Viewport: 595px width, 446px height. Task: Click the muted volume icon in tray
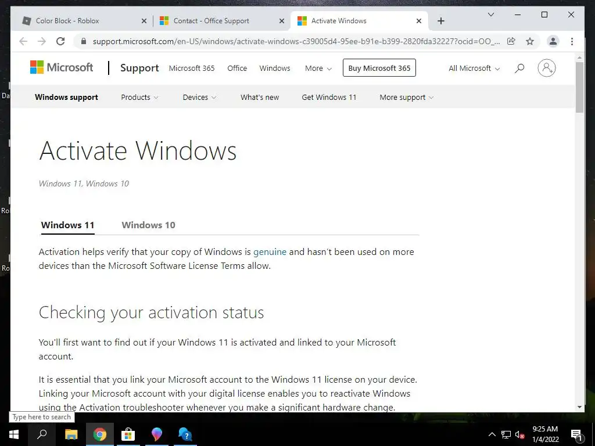(x=519, y=434)
